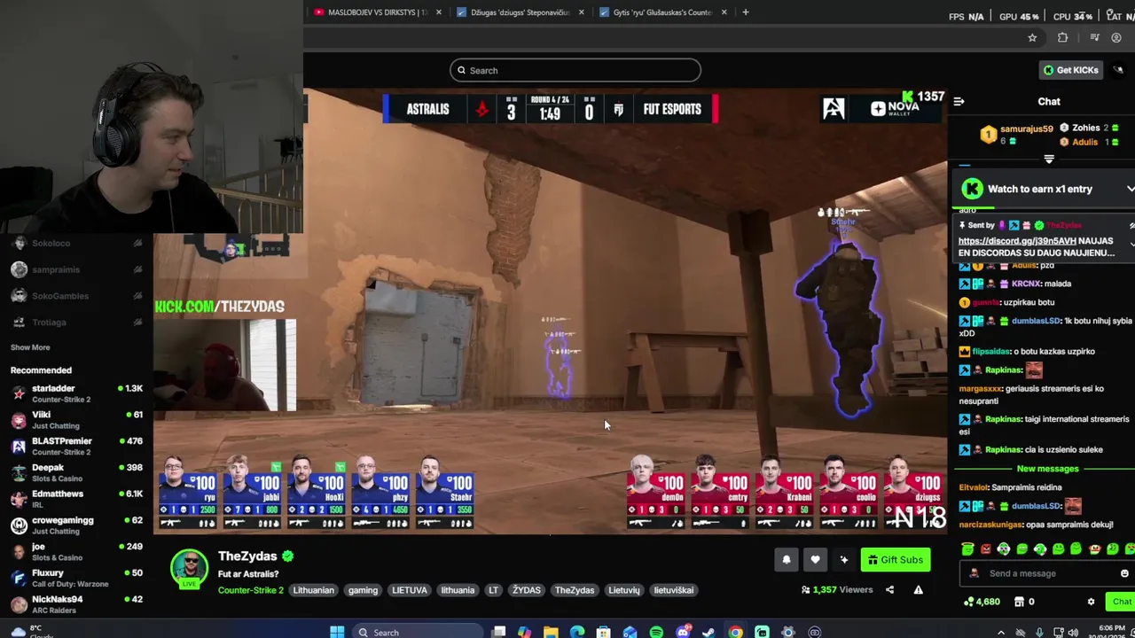Select the LIETUVA tag

pyautogui.click(x=410, y=590)
